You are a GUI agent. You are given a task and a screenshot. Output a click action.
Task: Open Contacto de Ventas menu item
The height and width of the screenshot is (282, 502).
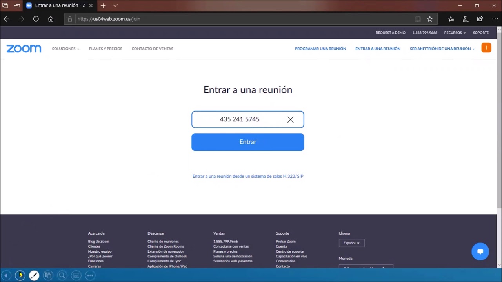coord(152,49)
